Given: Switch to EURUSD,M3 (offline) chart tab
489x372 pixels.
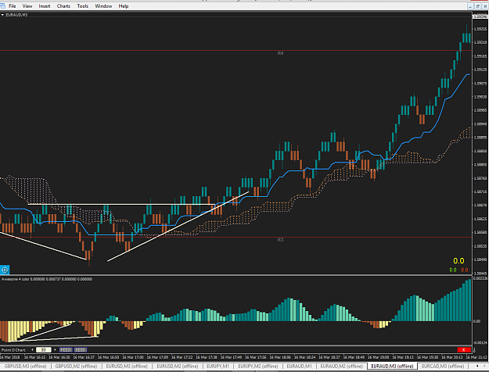Looking at the screenshot, I should [x=127, y=366].
